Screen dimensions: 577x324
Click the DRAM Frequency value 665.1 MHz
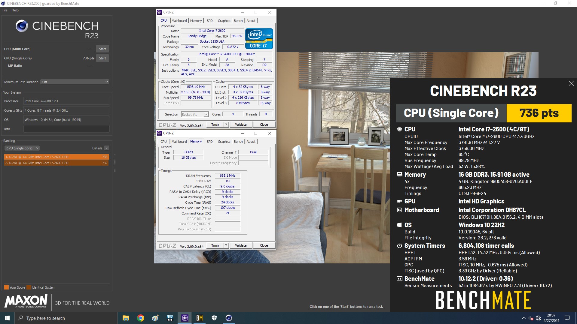point(227,176)
